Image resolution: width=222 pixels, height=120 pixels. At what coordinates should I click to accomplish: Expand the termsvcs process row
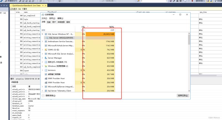[42, 70]
